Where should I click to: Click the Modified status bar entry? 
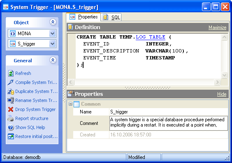point(144,157)
